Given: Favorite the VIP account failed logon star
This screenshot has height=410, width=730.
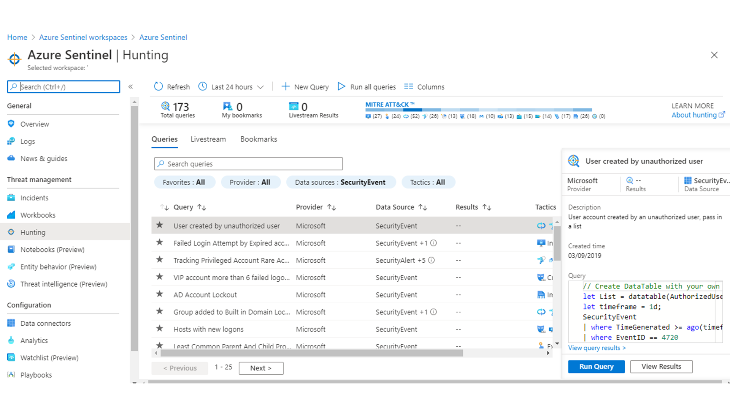Looking at the screenshot, I should coord(160,277).
